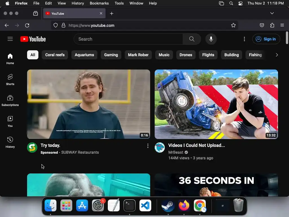Select the Fishing chip

[255, 55]
